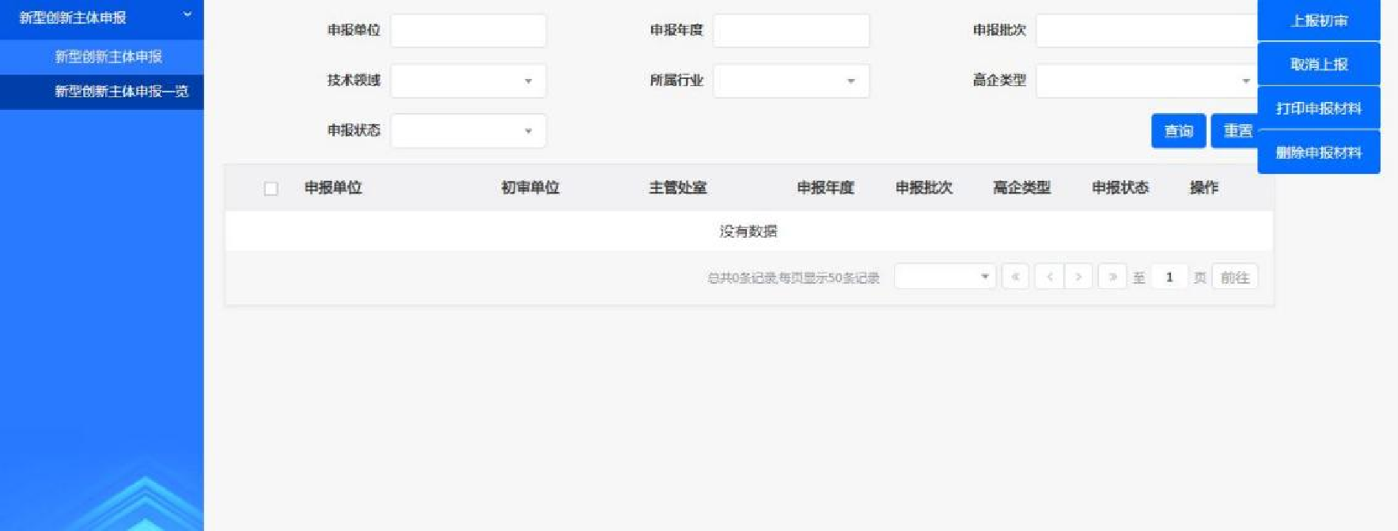This screenshot has height=531, width=1398.
Task: Click 删除申报材料 button
Action: (x=1319, y=153)
